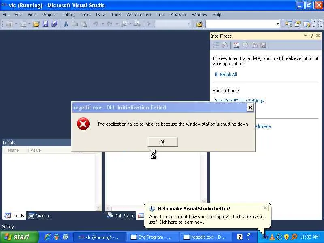Open the New Project dropdown arrow

click(x=16, y=24)
